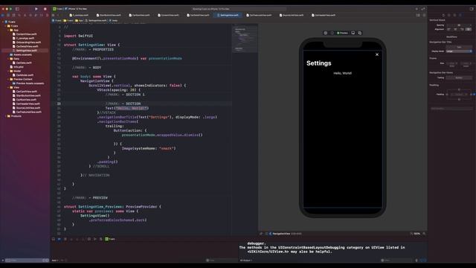Screen dimensions: 476x268
Task: Toggle the top padding checkbox
Action: (x=459, y=89)
